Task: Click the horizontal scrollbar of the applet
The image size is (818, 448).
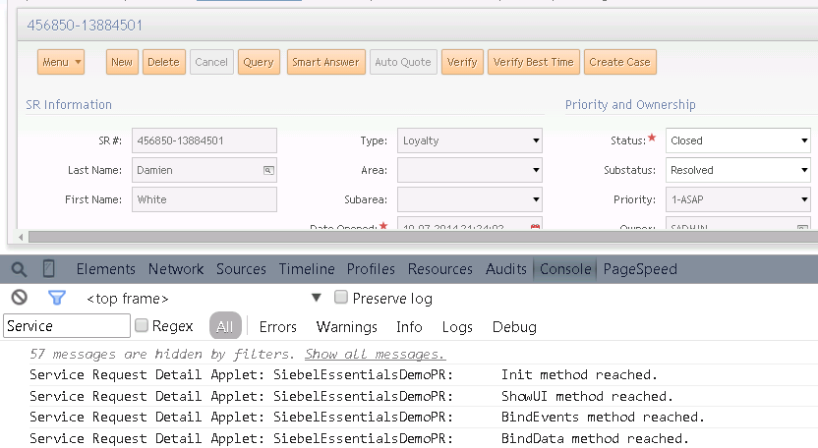Action: pyautogui.click(x=423, y=238)
